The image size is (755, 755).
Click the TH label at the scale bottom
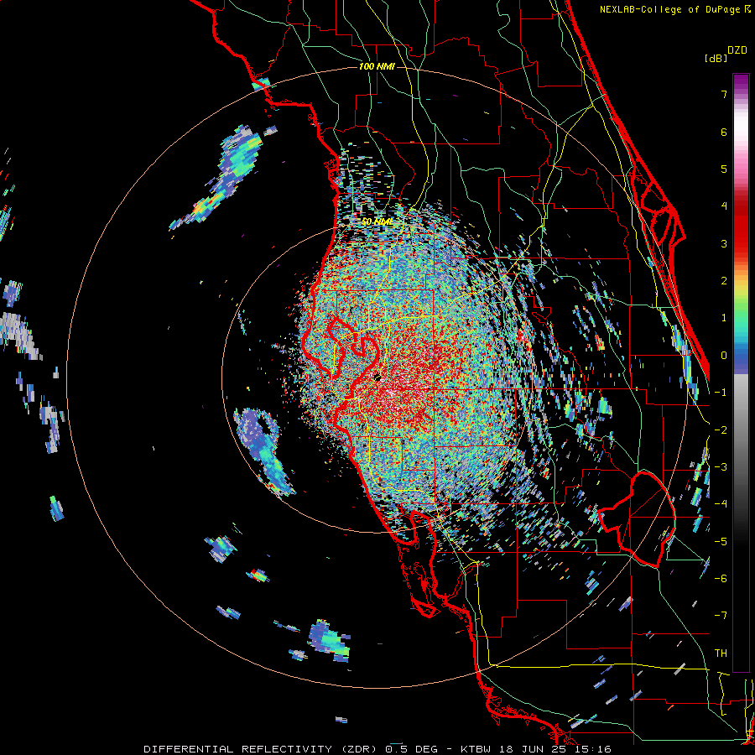[x=721, y=653]
